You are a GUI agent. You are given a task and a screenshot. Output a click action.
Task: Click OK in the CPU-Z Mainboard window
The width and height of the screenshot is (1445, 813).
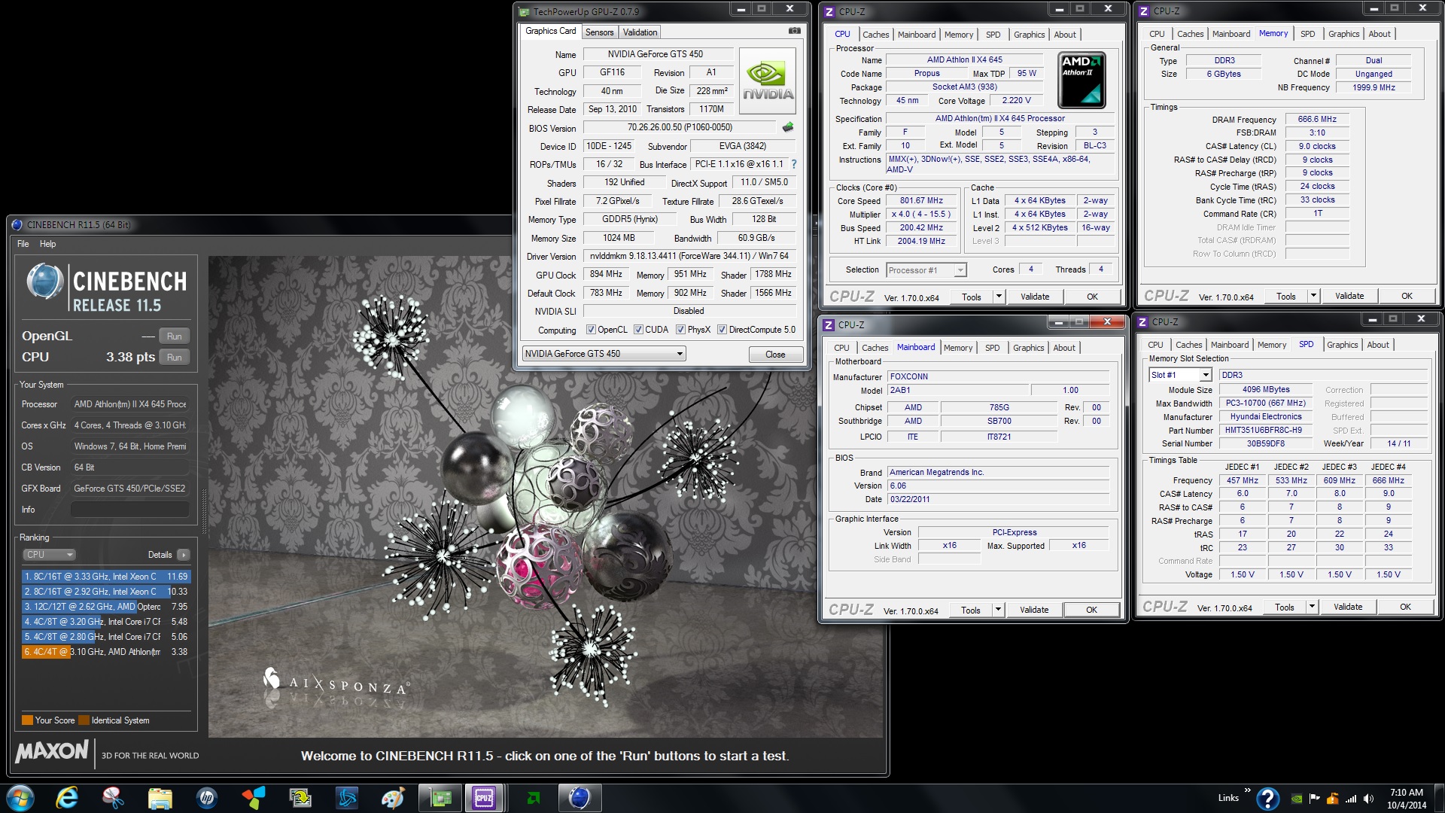pyautogui.click(x=1091, y=610)
